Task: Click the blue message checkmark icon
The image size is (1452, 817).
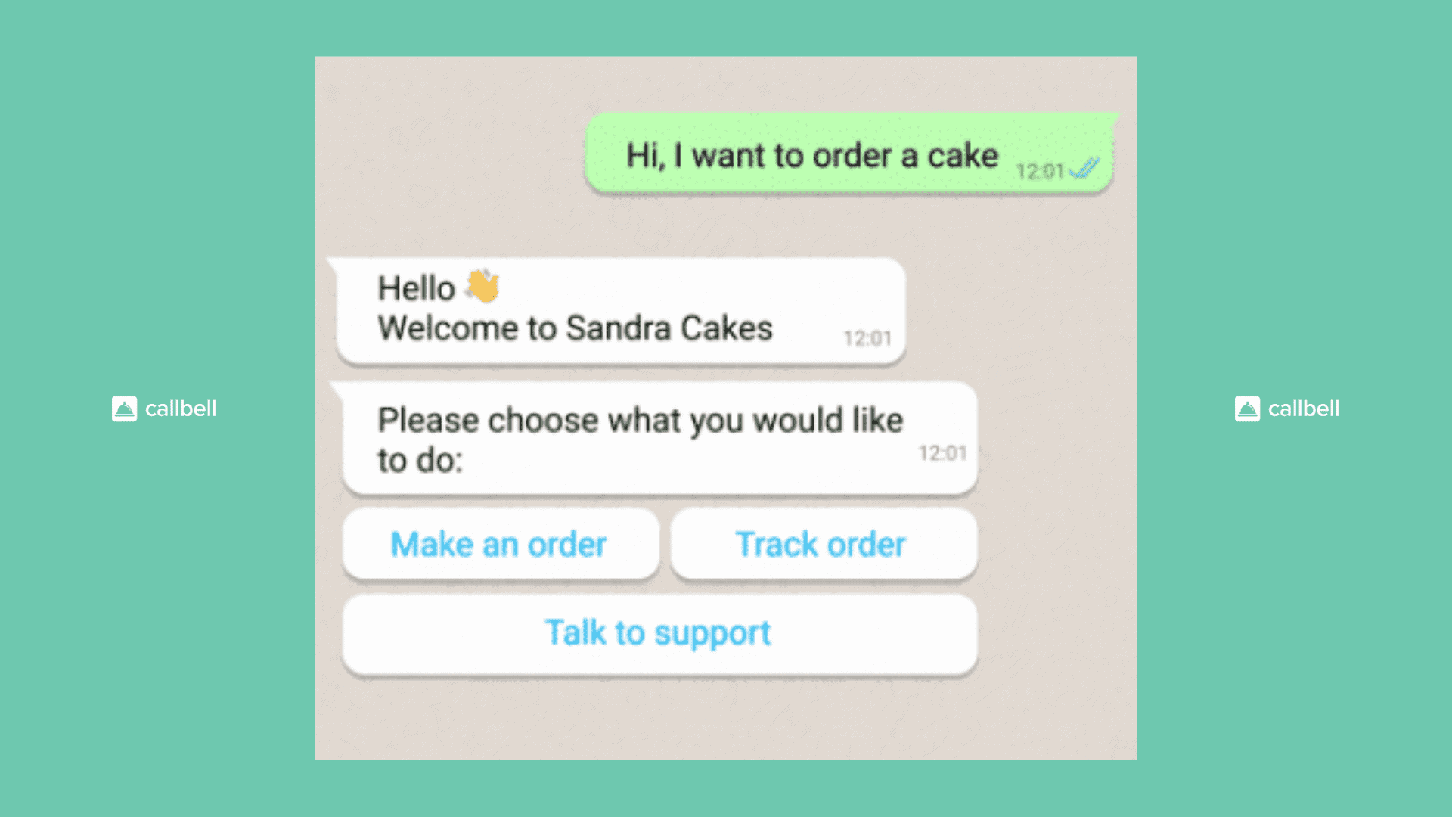Action: click(1085, 166)
